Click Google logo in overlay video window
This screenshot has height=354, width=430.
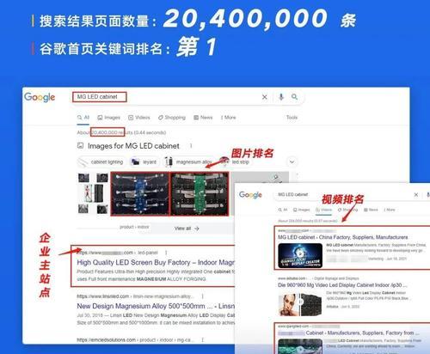click(x=250, y=195)
